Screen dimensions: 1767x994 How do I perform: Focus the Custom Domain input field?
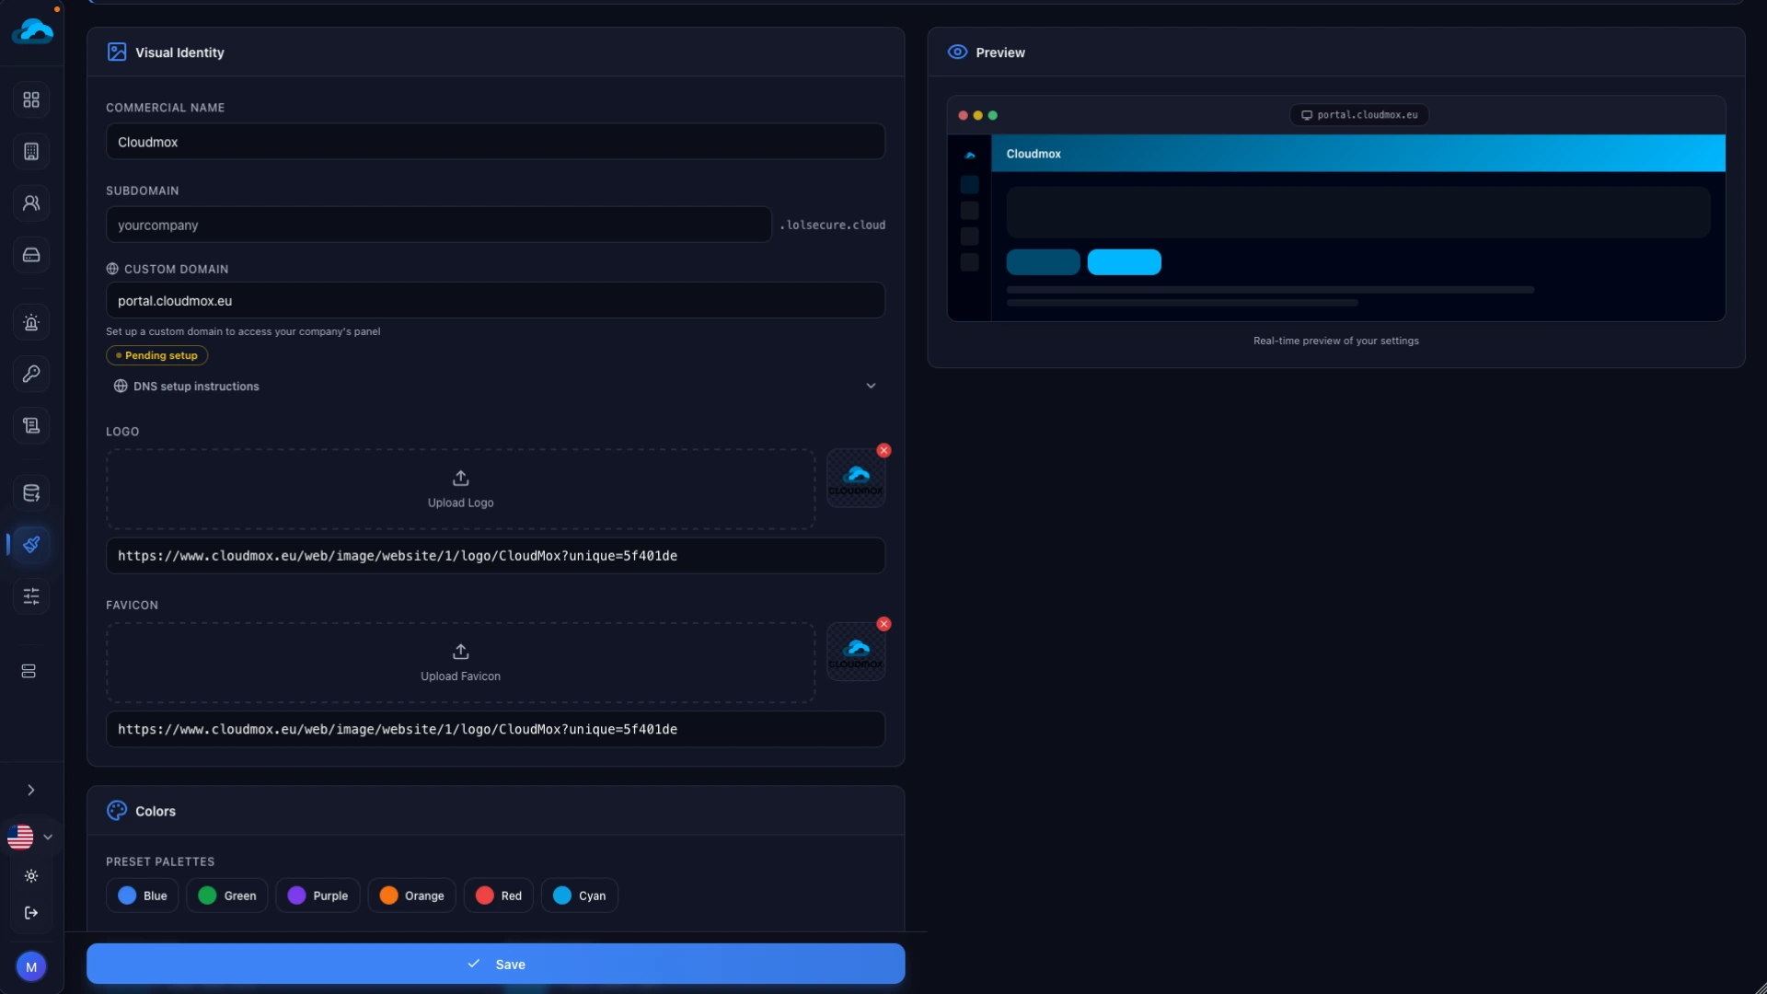point(495,301)
